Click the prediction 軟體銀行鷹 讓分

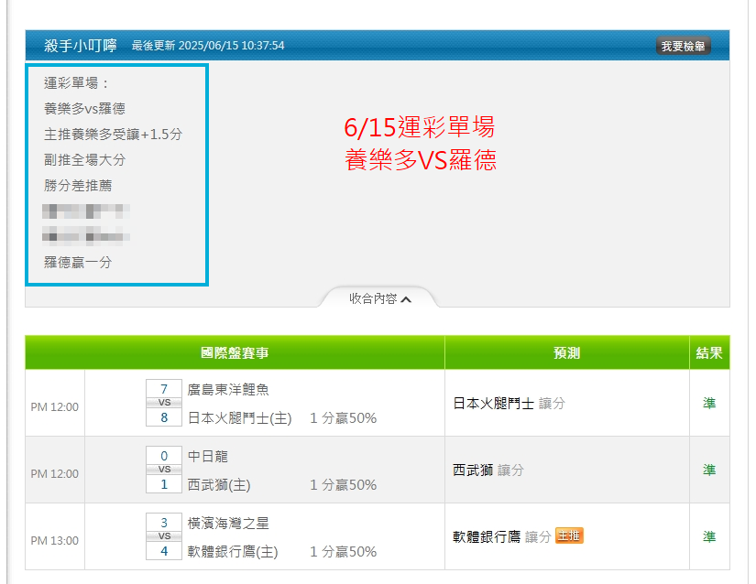click(502, 536)
